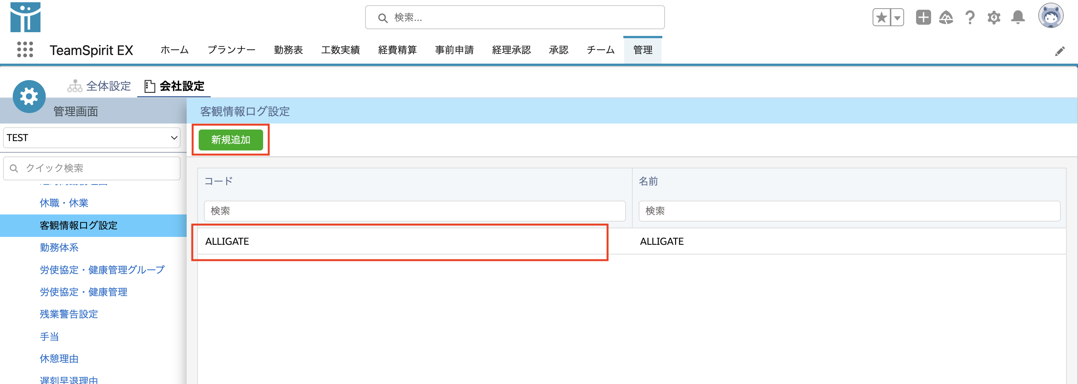Open the setup gear icon in the header
This screenshot has width=1078, height=384.
tap(994, 18)
